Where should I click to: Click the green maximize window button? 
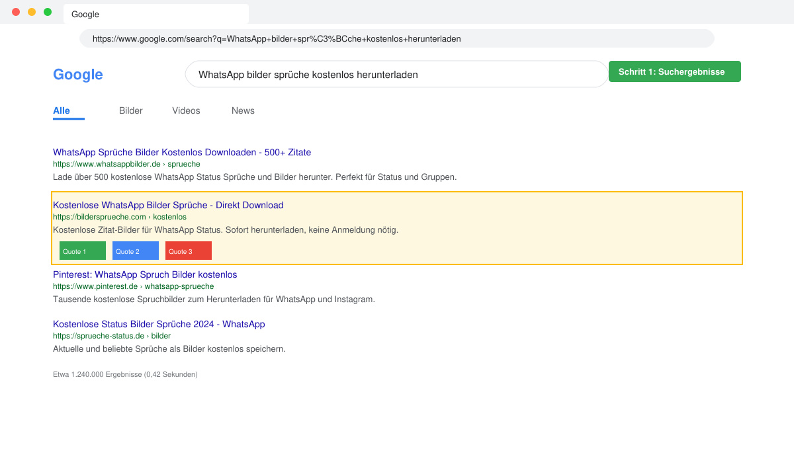click(48, 12)
